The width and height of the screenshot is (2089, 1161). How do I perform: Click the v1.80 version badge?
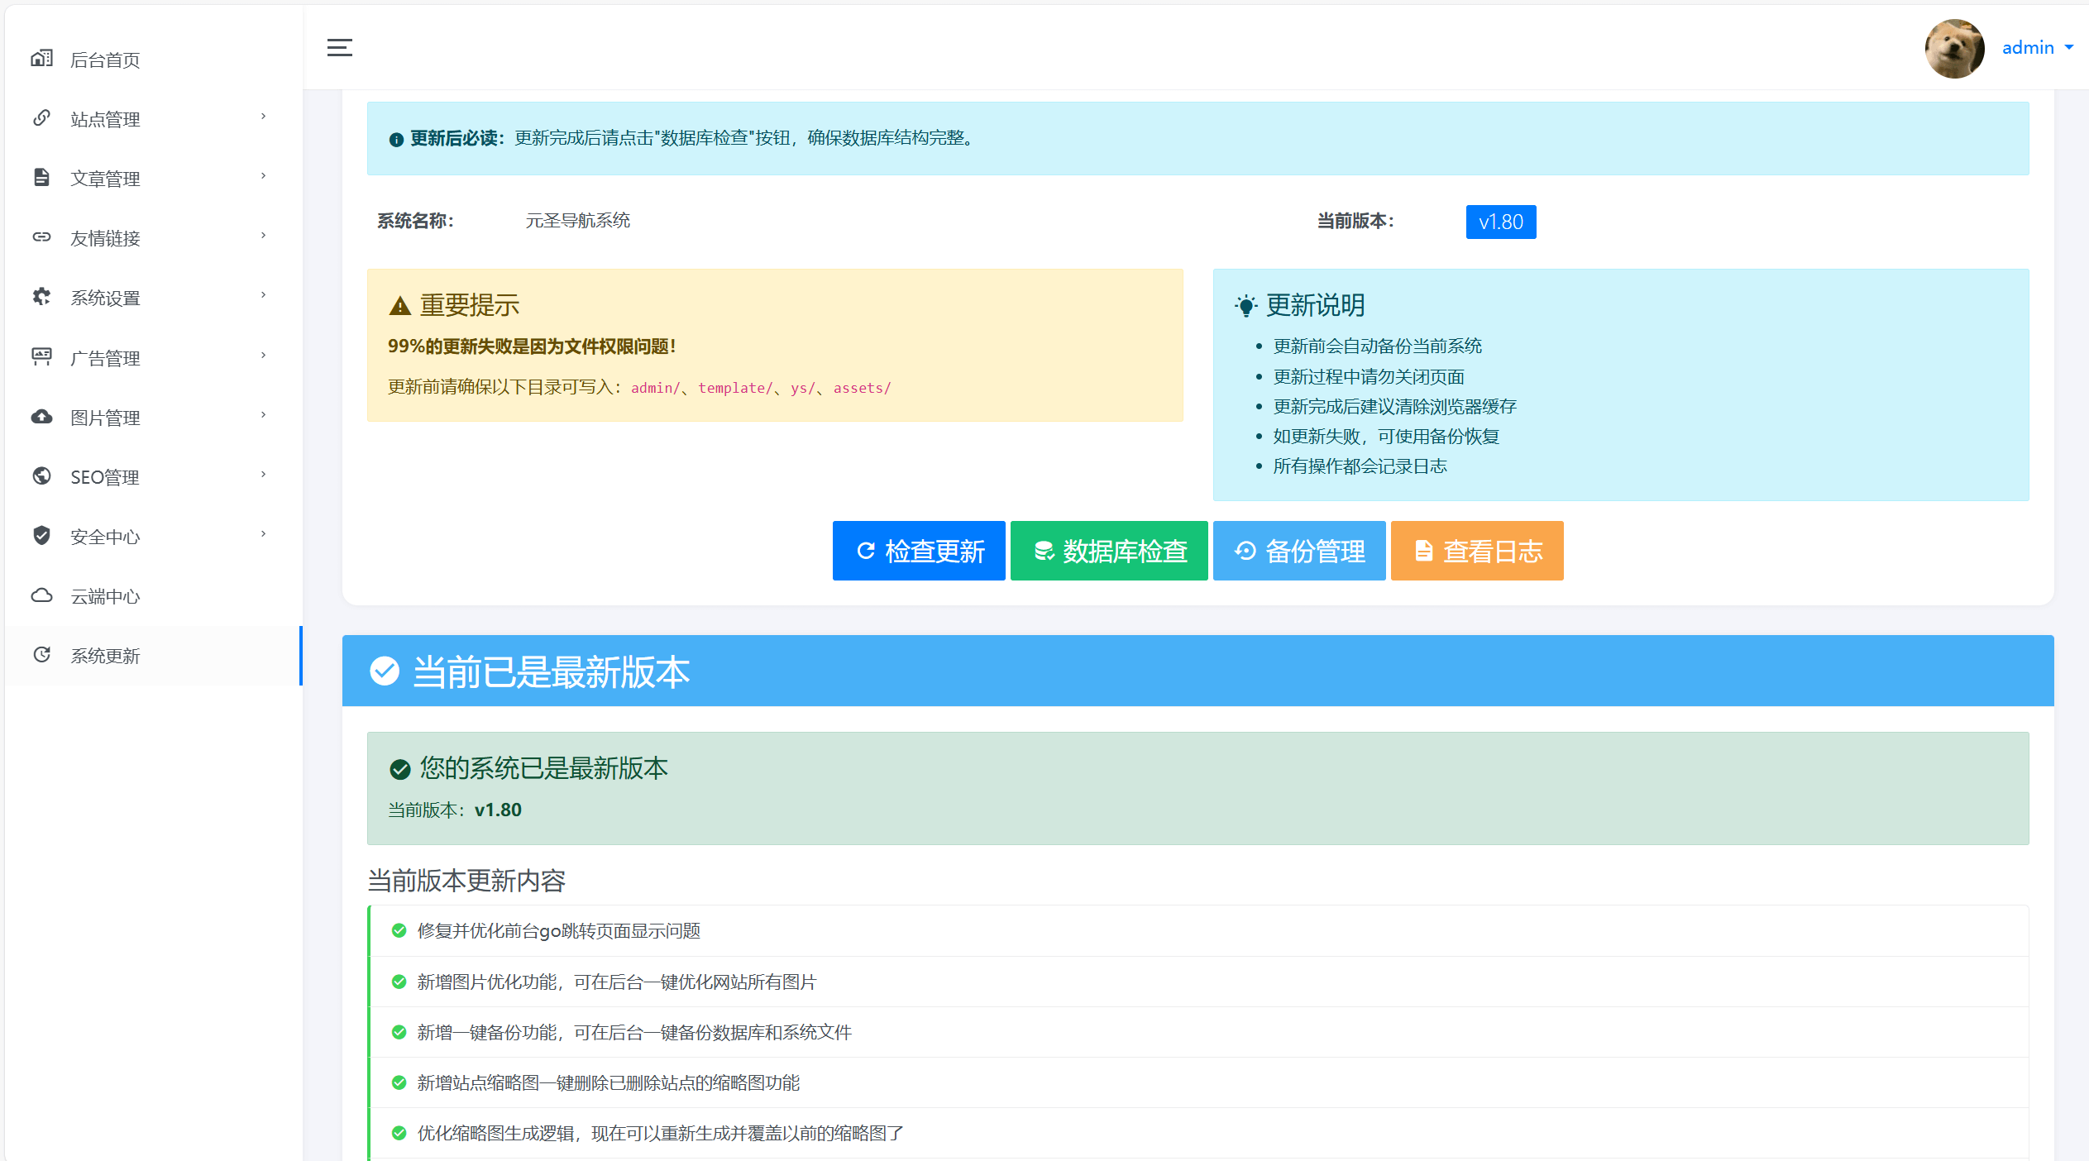pyautogui.click(x=1501, y=222)
